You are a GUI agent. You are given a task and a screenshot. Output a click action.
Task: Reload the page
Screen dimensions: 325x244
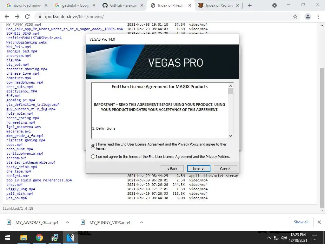pyautogui.click(x=27, y=17)
